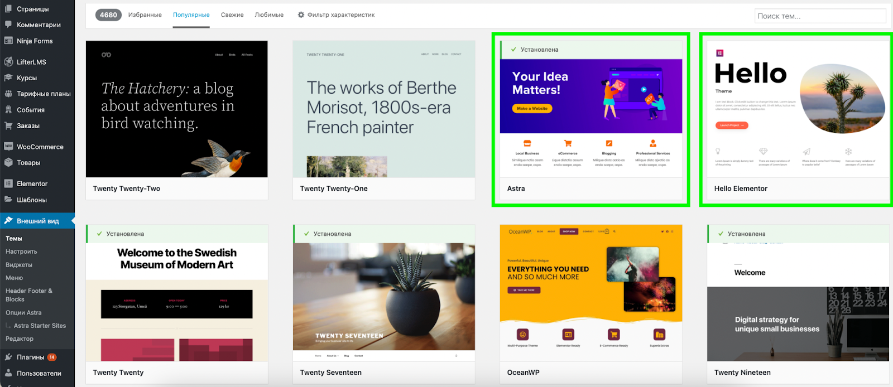Switch to the Популярные tab
893x387 pixels.
(191, 15)
